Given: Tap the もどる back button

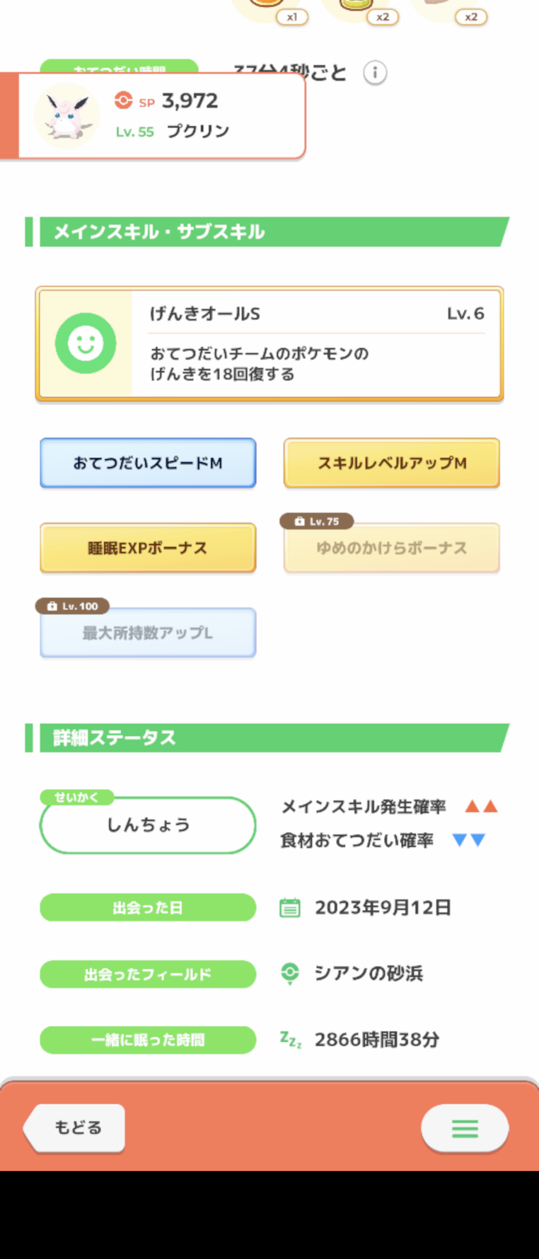Looking at the screenshot, I should point(74,1128).
